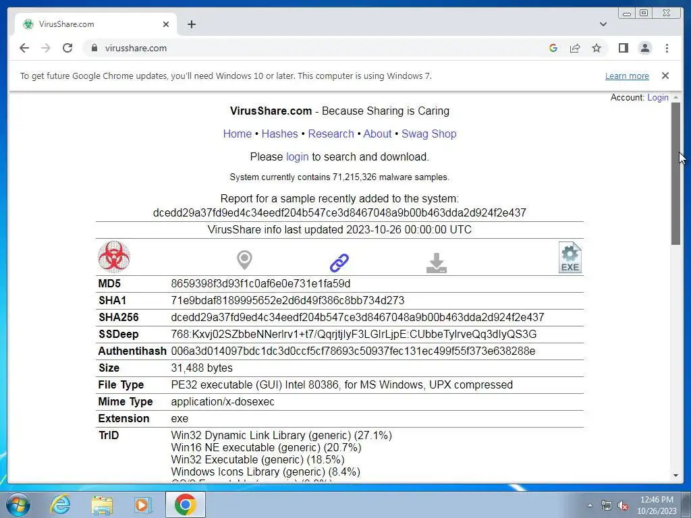Close the VirusShare.com tab
This screenshot has width=691, height=518.
click(166, 24)
